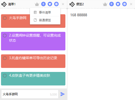Click the app logo icon beside 便签2
The image size is (135, 100).
coord(72,4)
